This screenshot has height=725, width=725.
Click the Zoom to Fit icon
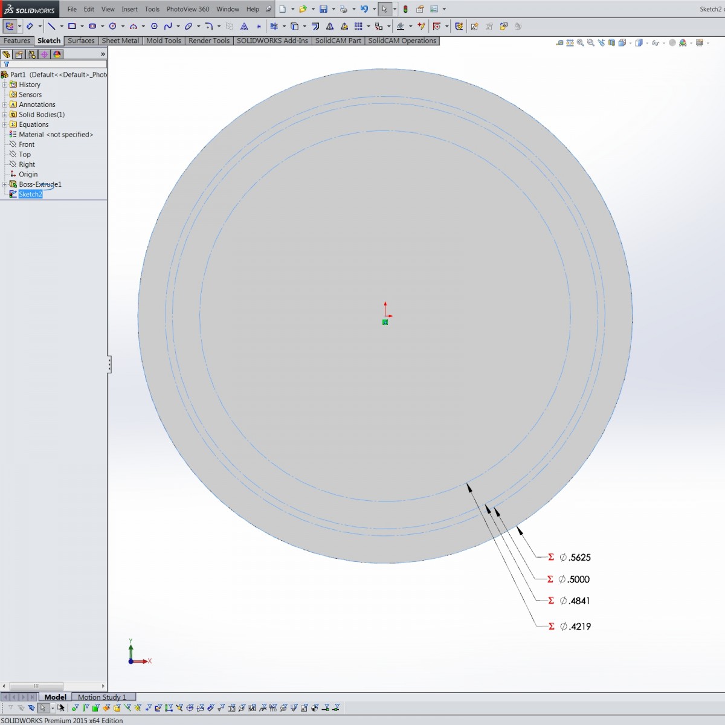(x=579, y=43)
